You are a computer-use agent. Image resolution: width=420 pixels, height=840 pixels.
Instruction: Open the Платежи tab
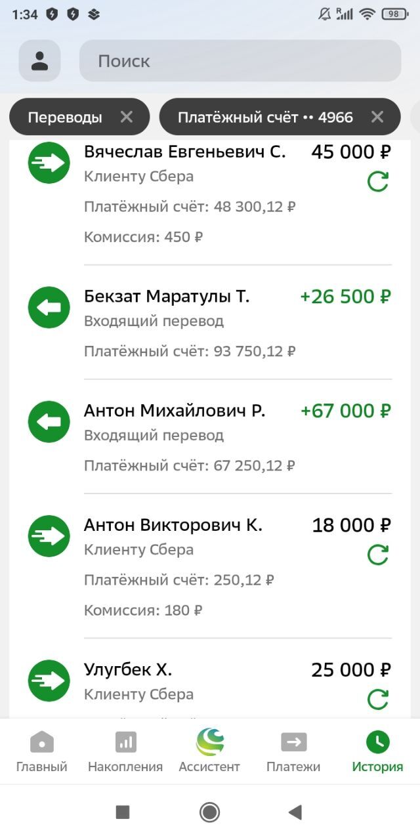pos(293,751)
